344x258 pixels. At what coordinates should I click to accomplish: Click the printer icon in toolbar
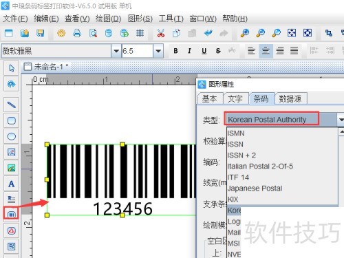pyautogui.click(x=77, y=34)
